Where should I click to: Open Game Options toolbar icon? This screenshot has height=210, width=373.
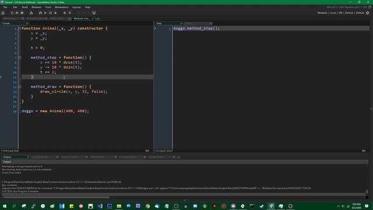[x=65, y=13]
